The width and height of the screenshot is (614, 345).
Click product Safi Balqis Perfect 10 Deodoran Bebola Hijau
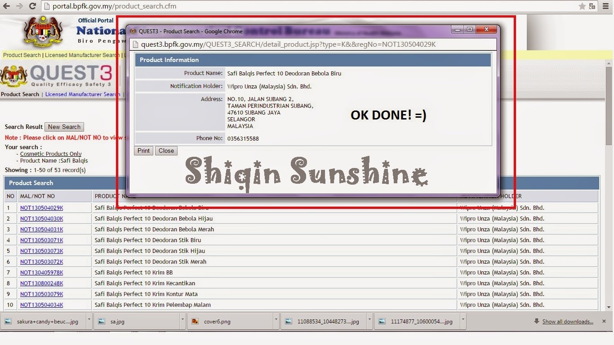click(x=154, y=219)
